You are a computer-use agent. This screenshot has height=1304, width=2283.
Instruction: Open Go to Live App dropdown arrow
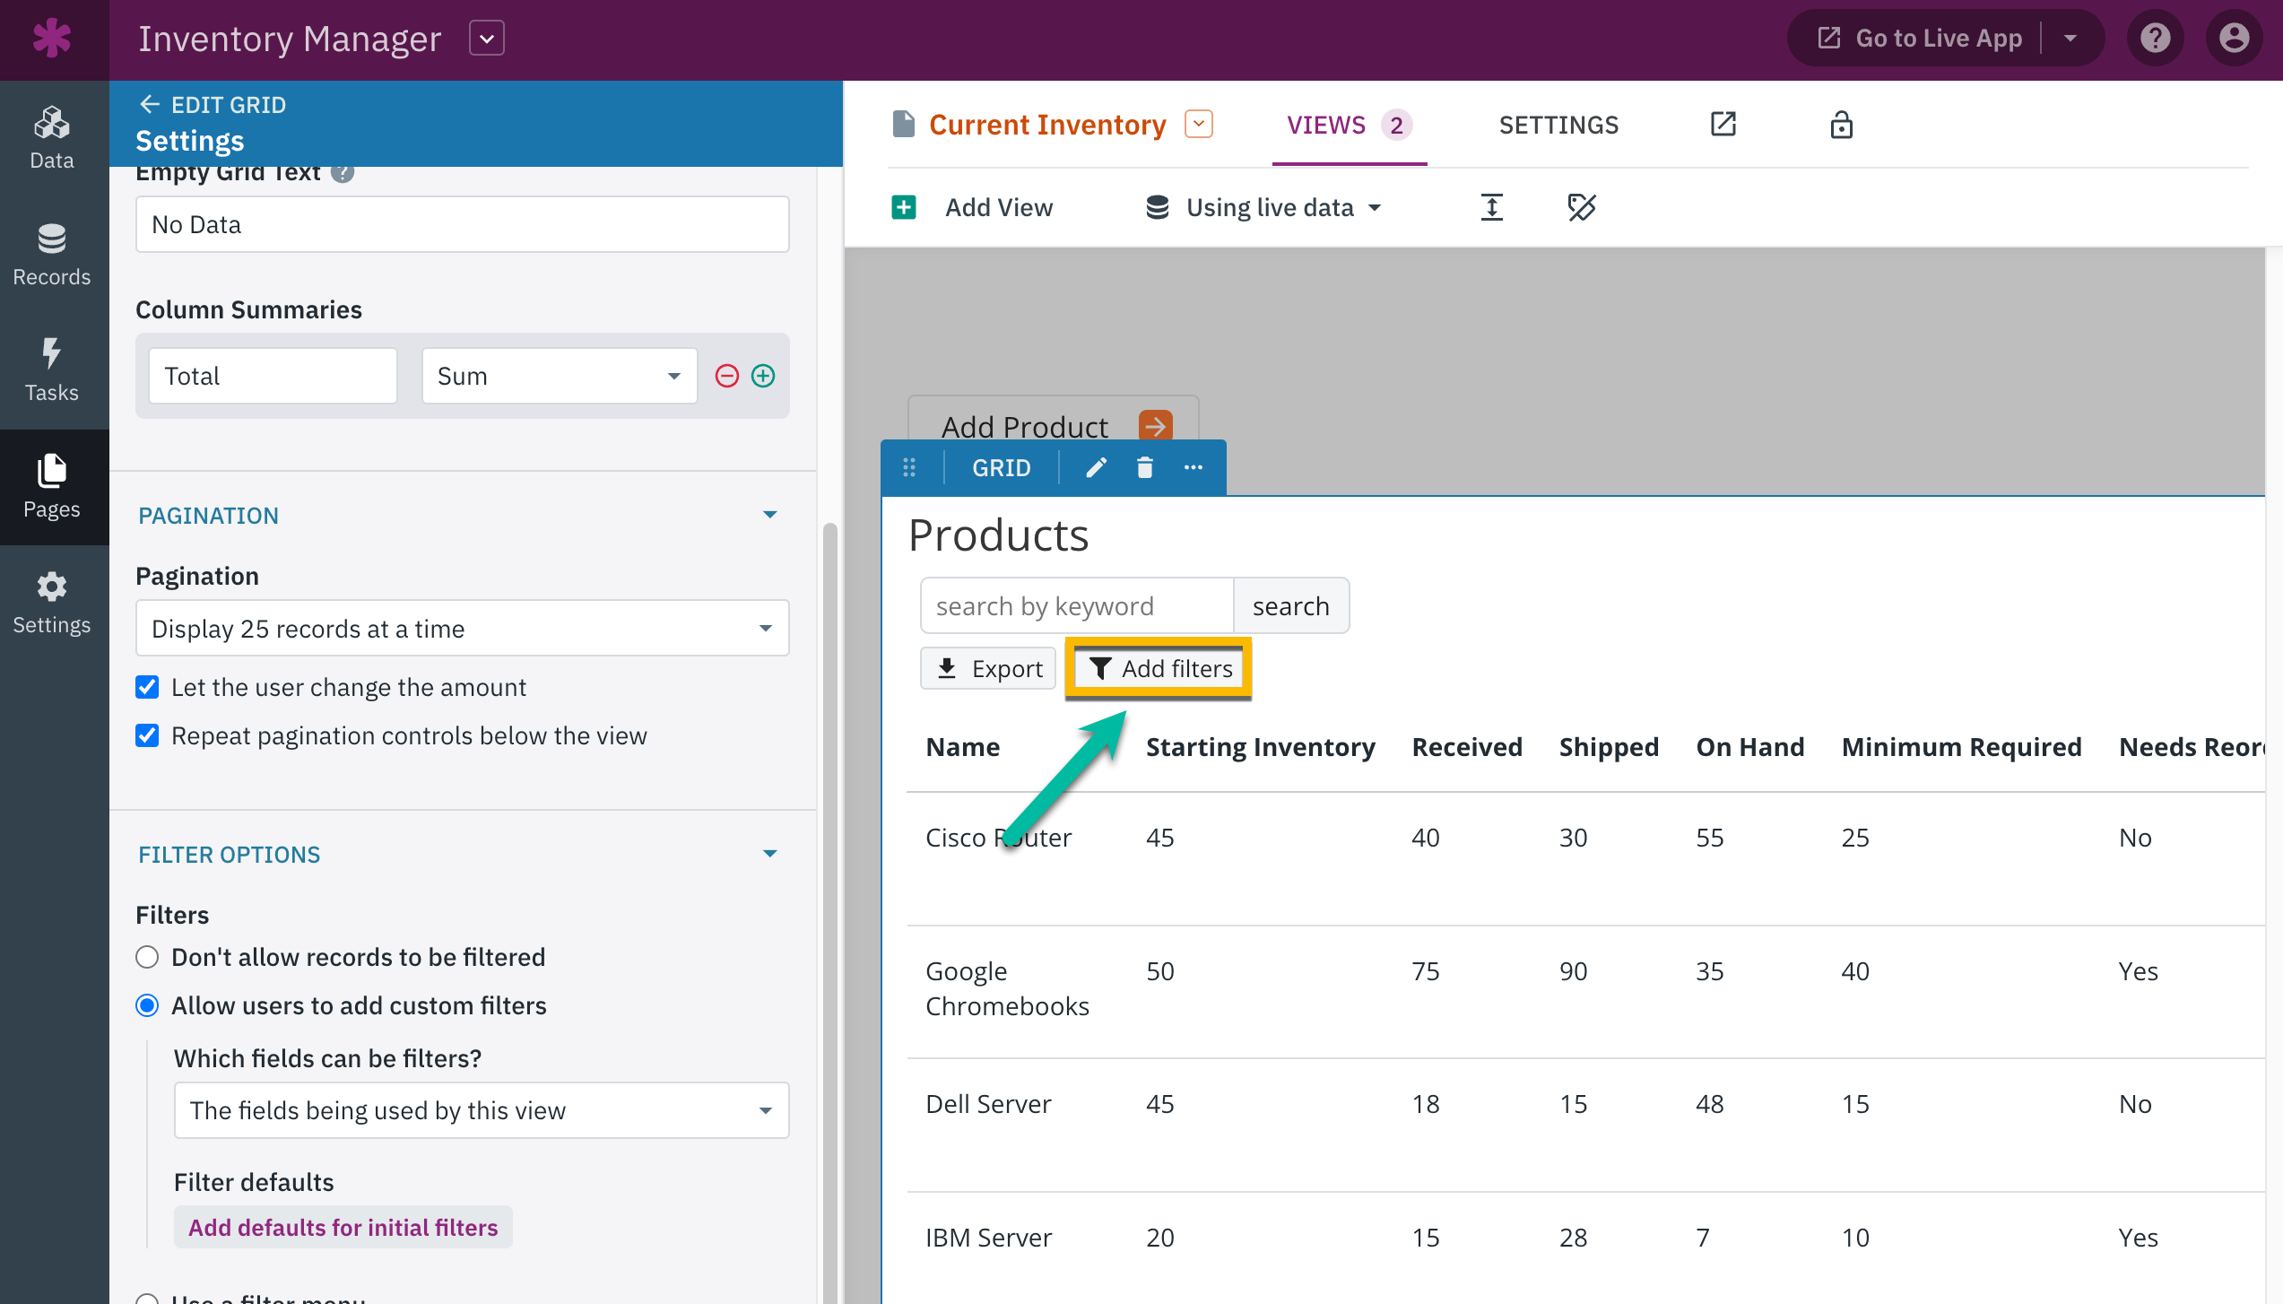pos(2070,38)
